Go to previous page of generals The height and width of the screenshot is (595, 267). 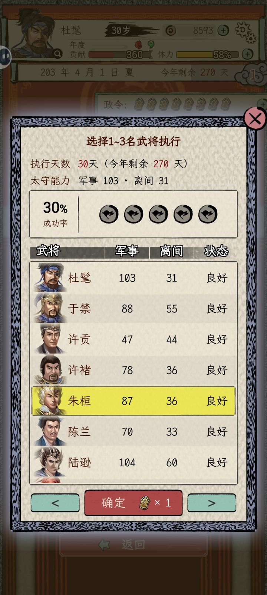55,503
